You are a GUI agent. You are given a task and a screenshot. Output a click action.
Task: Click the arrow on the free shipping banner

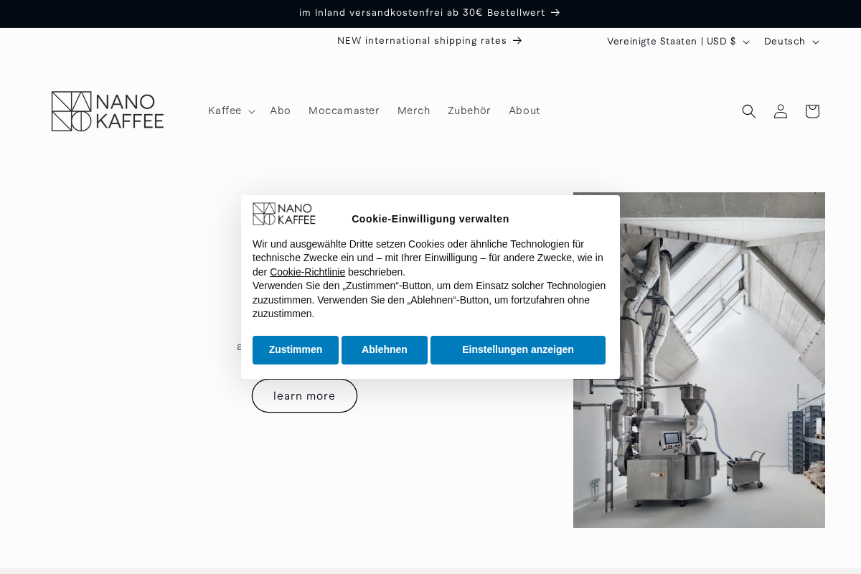pyautogui.click(x=555, y=12)
